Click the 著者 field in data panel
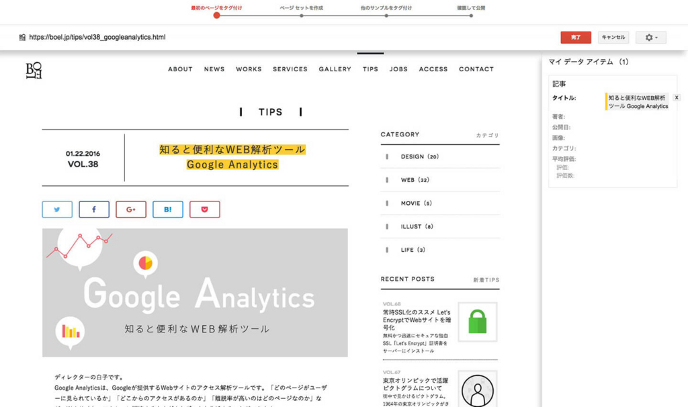Image resolution: width=688 pixels, height=407 pixels. [558, 117]
